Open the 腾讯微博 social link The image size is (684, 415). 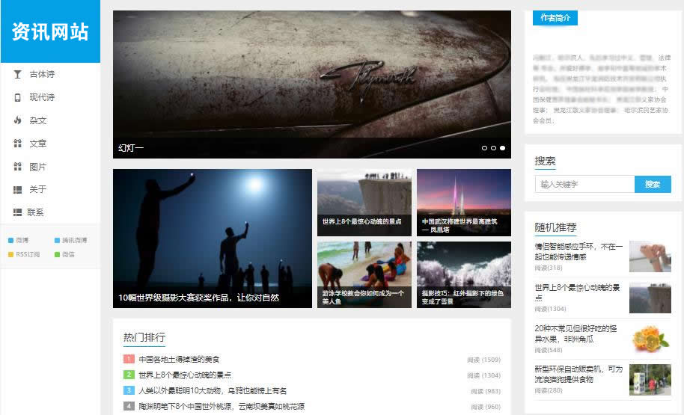click(73, 241)
